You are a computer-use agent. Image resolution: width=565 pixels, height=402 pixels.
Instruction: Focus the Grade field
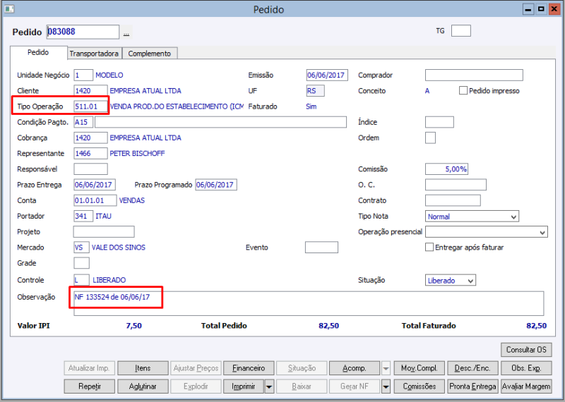(x=81, y=263)
